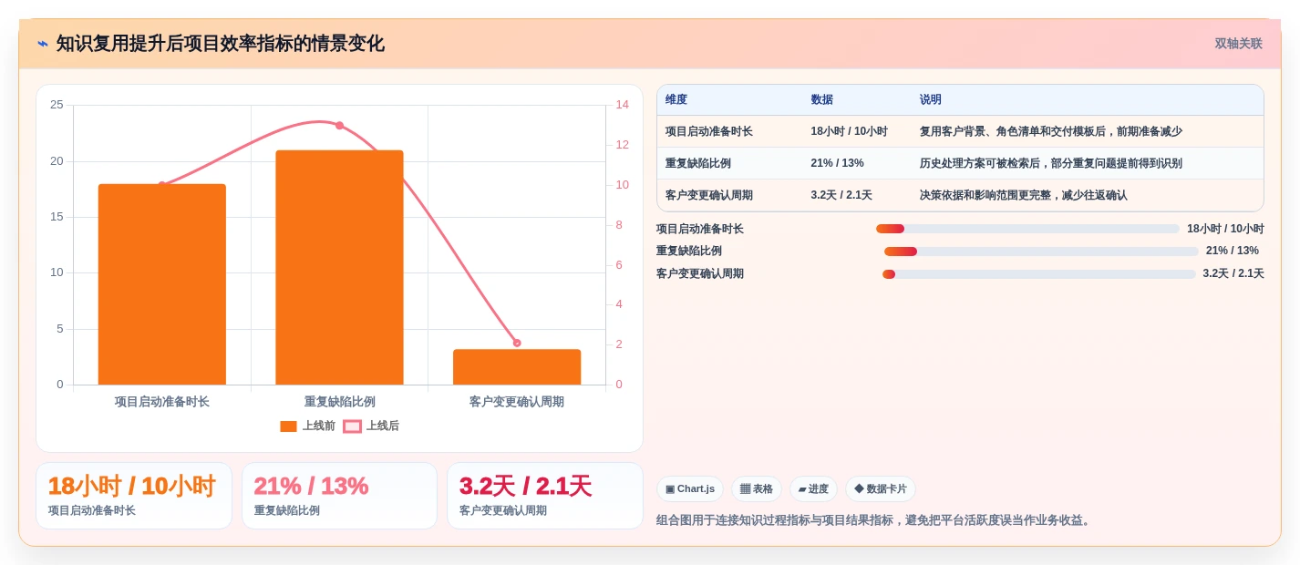Click the pink 上线后 legend color box

click(x=352, y=426)
